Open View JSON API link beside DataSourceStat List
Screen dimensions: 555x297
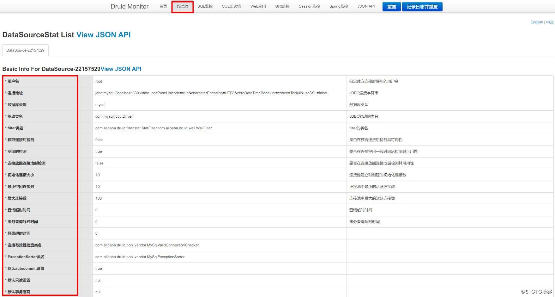[104, 35]
